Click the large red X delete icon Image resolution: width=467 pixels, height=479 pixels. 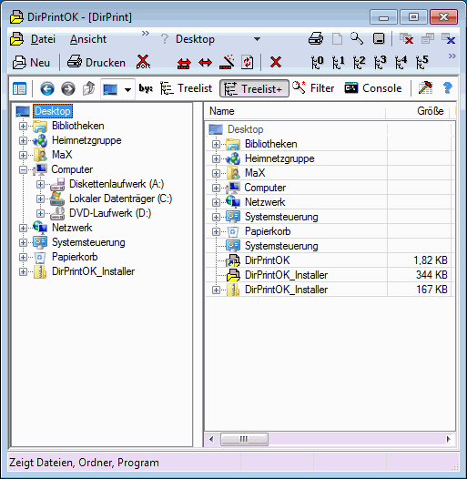click(x=276, y=62)
